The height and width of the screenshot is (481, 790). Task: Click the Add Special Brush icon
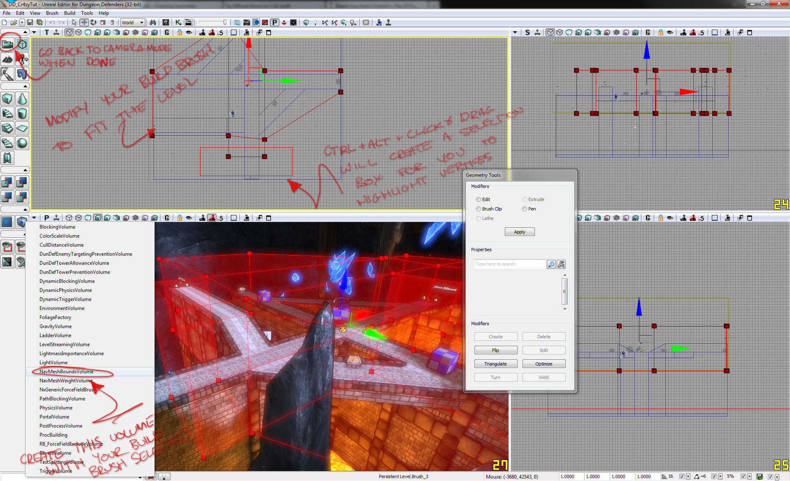tap(7, 222)
